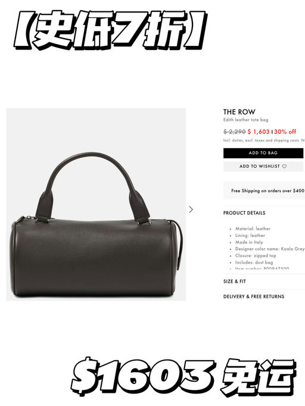Open THE ROW brand link
305x406 pixels.
coord(239,112)
